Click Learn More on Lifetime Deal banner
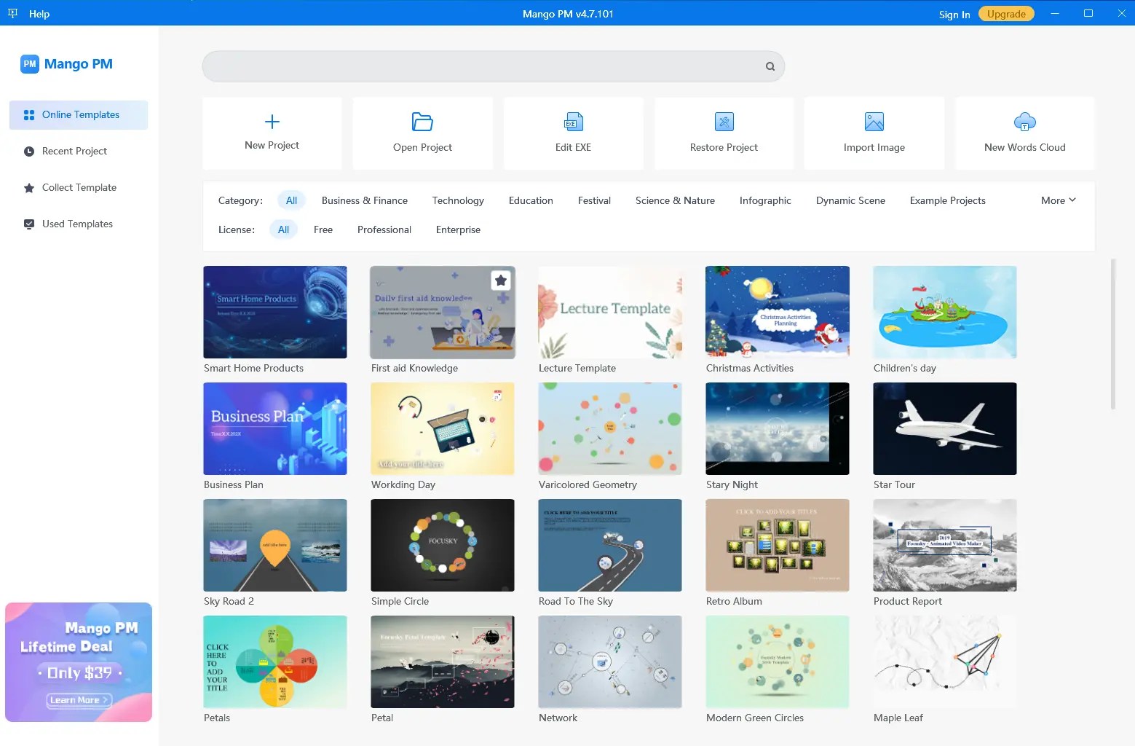The height and width of the screenshot is (746, 1135). [79, 700]
